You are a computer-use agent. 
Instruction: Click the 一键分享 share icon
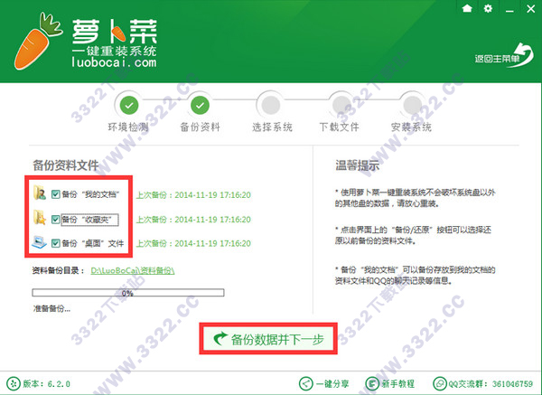pos(305,383)
